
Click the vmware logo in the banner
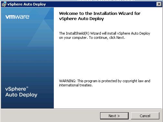(x=17, y=17)
